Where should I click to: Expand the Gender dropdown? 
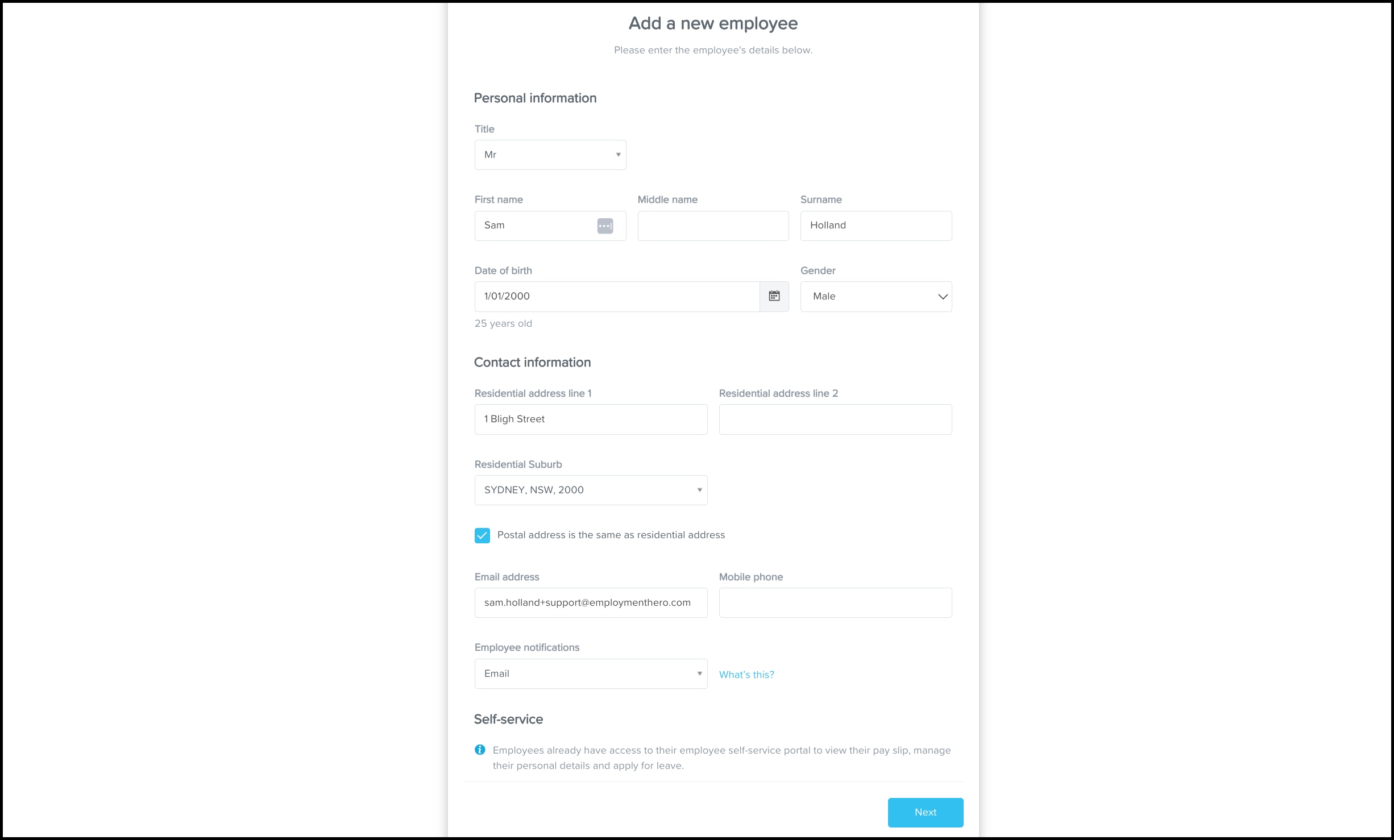(x=876, y=297)
